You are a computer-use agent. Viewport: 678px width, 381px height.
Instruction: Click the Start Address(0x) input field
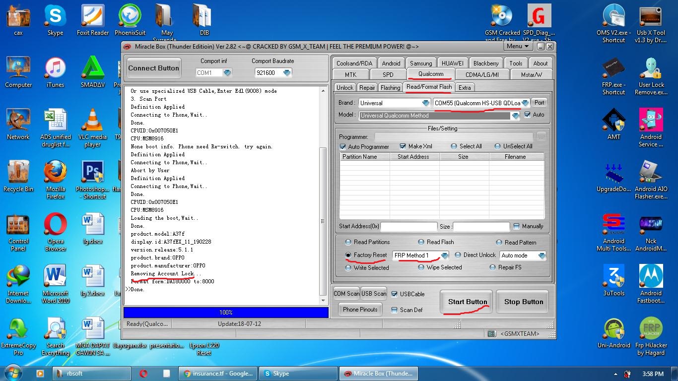point(408,226)
